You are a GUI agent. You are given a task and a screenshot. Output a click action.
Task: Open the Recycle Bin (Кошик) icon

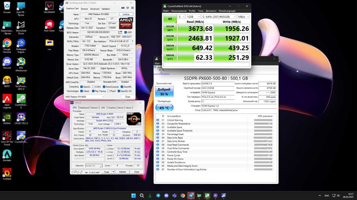point(7,8)
